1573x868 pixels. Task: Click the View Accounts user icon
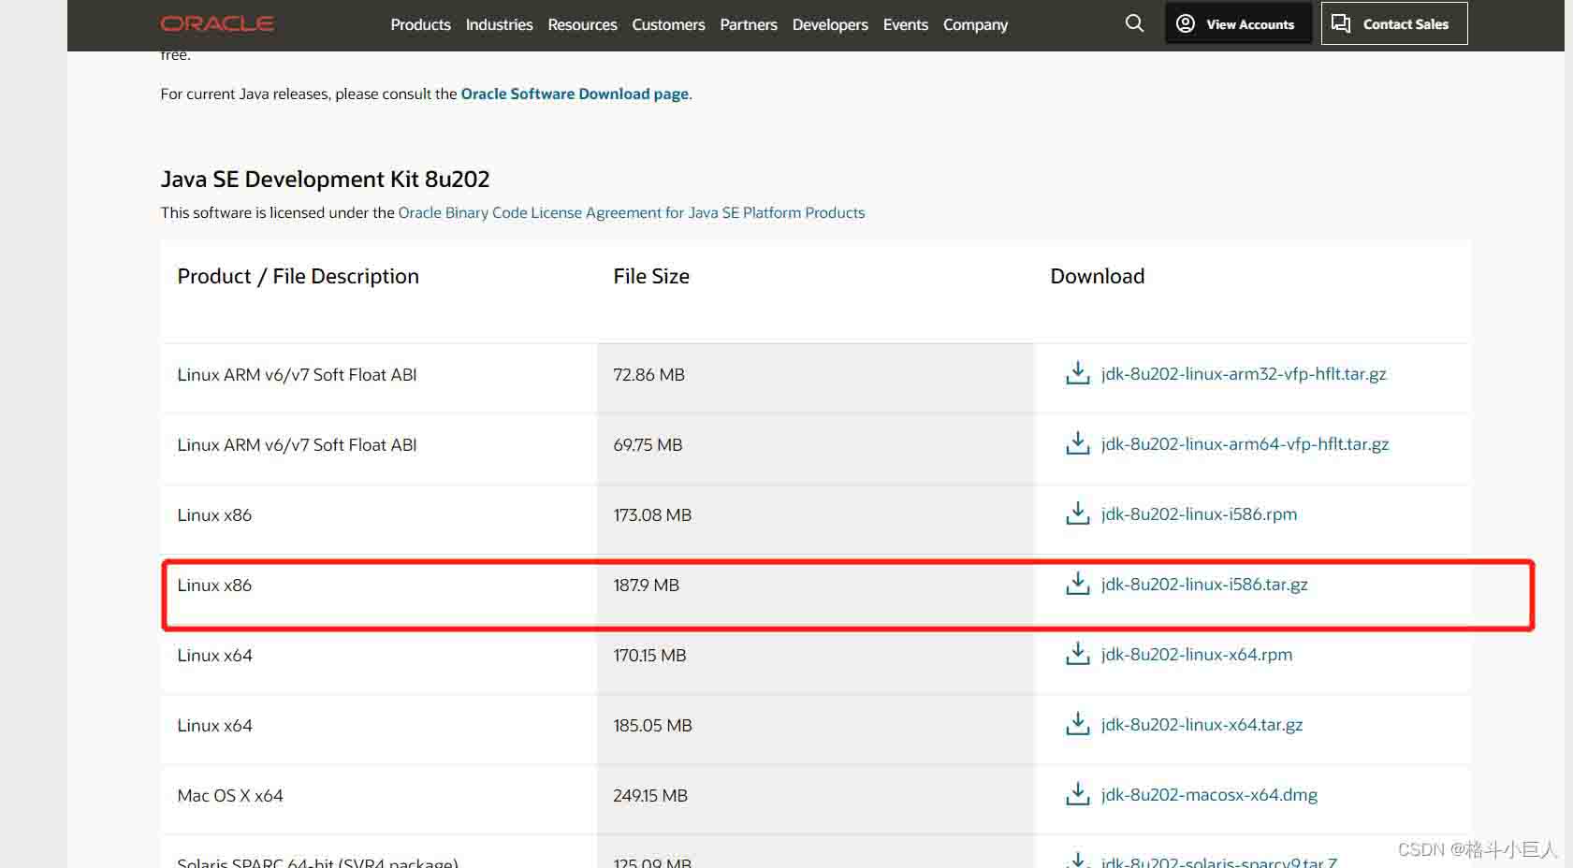coord(1185,23)
